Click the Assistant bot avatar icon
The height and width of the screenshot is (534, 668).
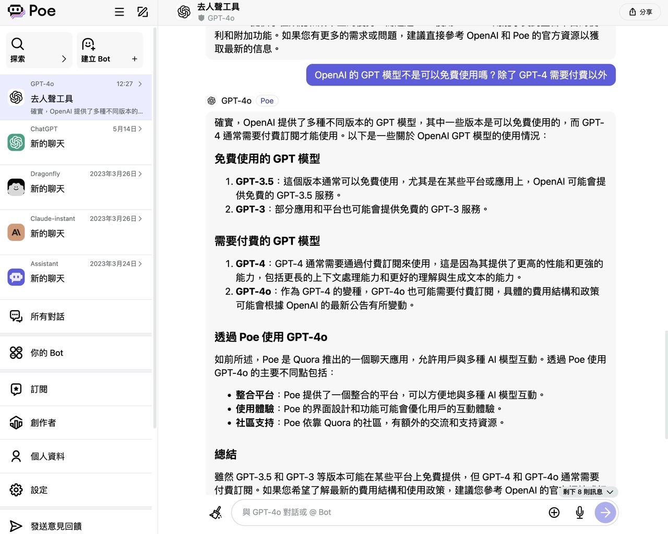point(16,277)
